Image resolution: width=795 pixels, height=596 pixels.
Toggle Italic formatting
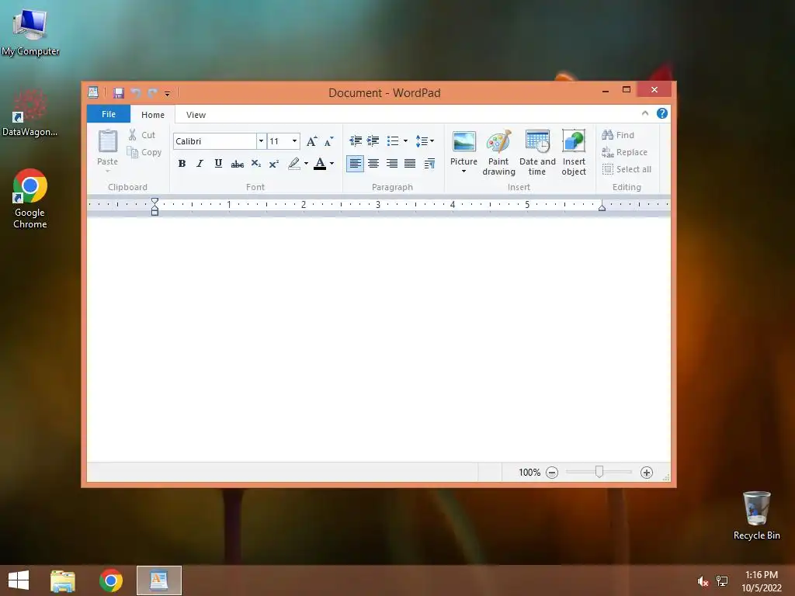click(x=200, y=163)
